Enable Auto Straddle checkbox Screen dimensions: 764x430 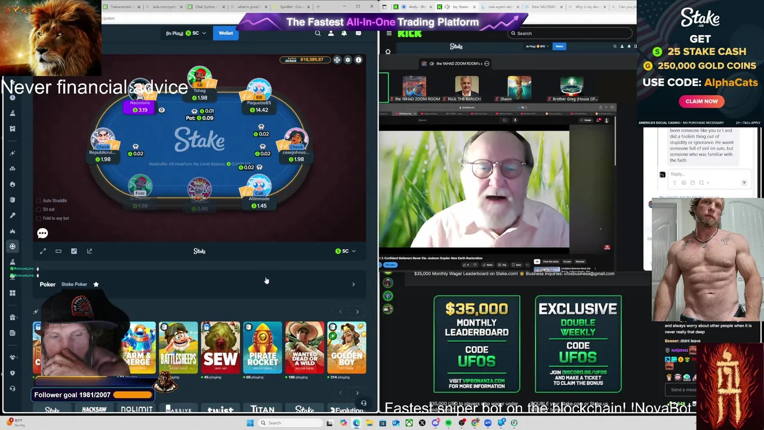[39, 201]
